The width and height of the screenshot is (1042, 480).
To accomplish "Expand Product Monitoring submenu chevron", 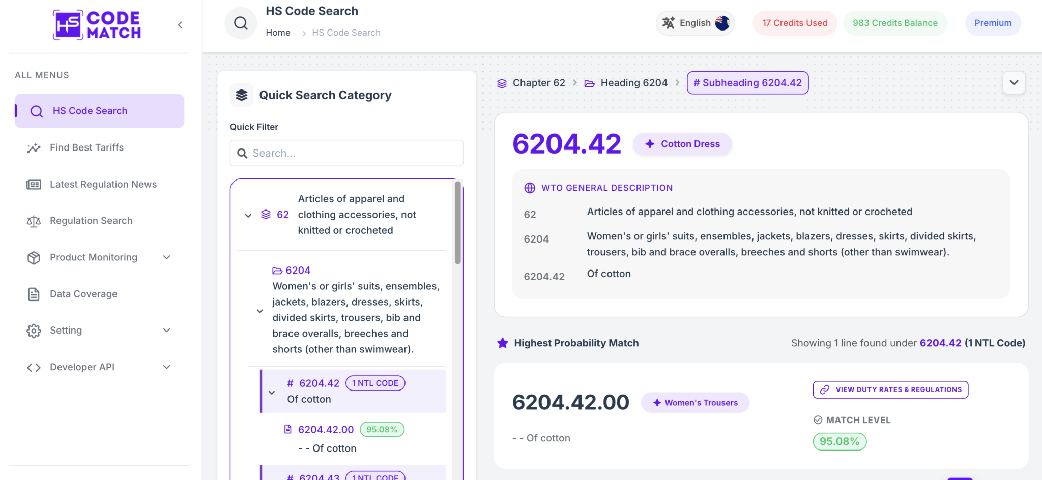I will point(166,257).
